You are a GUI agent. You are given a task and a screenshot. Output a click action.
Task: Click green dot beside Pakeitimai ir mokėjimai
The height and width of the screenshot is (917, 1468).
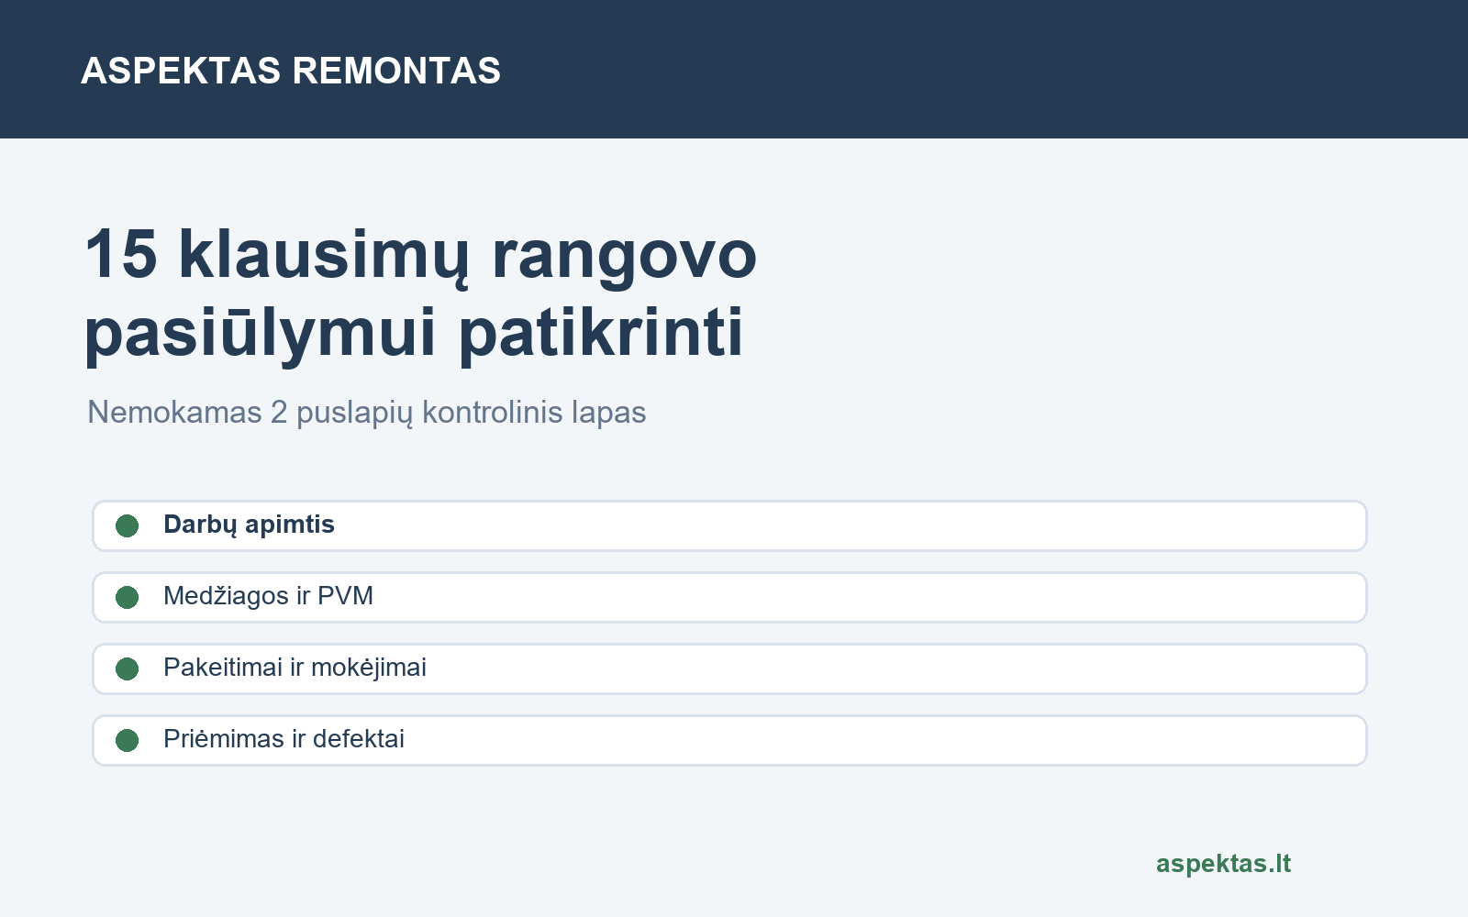pyautogui.click(x=128, y=668)
